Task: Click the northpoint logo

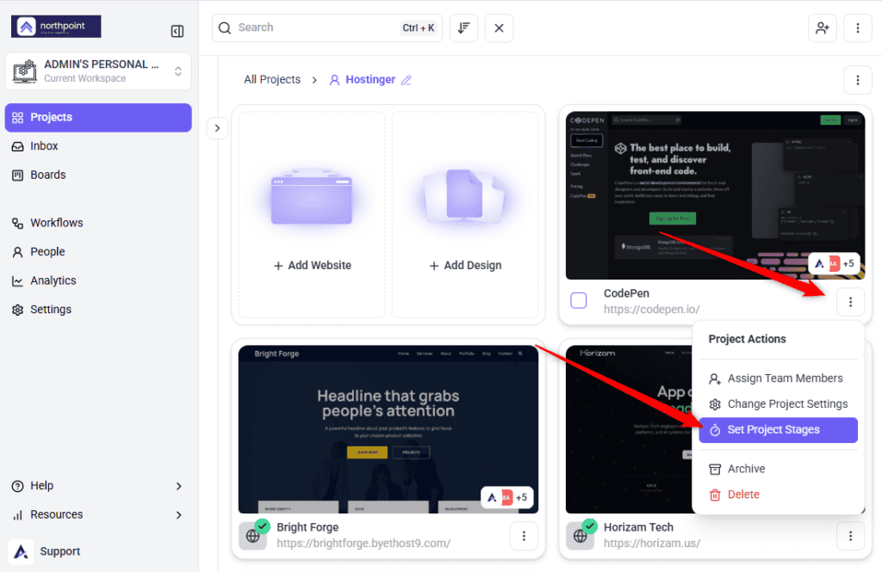Action: click(56, 27)
